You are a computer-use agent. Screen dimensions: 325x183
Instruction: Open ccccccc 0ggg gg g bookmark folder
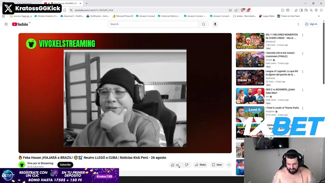pyautogui.click(x=21, y=16)
